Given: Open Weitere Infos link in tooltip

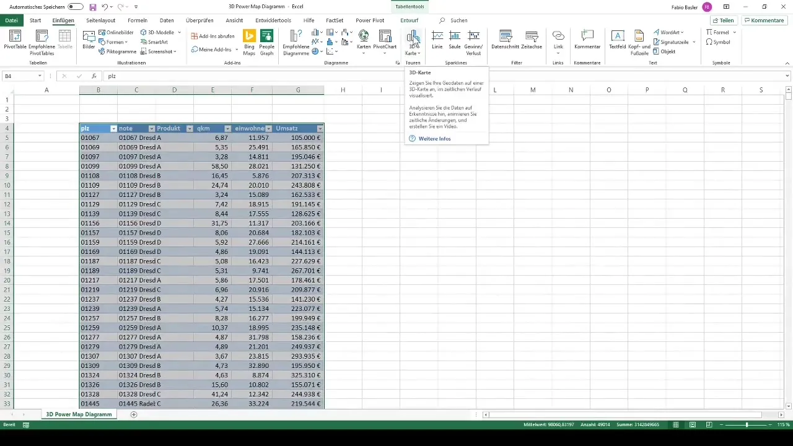Looking at the screenshot, I should pos(434,139).
